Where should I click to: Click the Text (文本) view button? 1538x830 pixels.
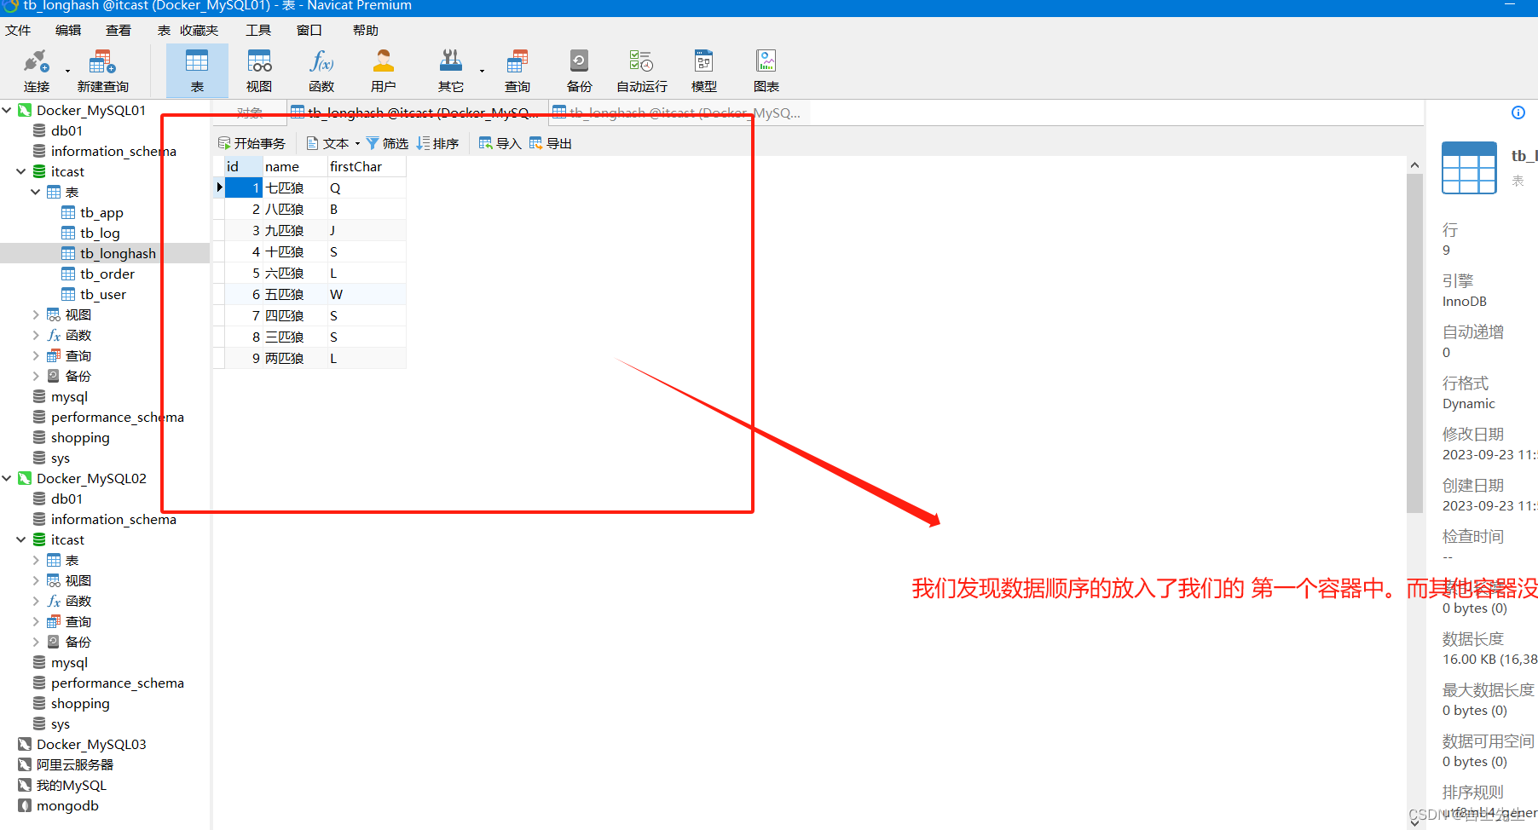(x=333, y=143)
